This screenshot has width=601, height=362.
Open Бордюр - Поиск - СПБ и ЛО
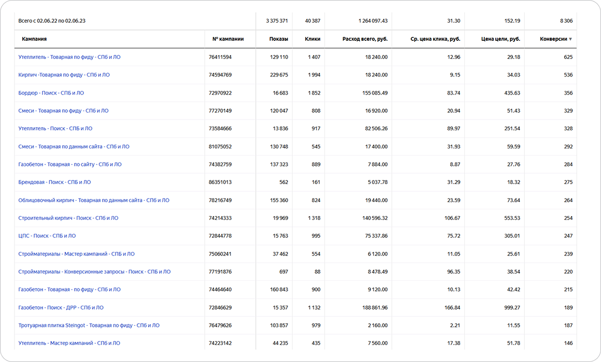(x=51, y=93)
